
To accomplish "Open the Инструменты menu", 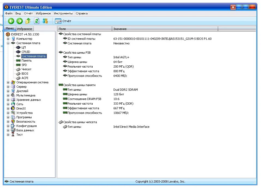I will 63,13.
